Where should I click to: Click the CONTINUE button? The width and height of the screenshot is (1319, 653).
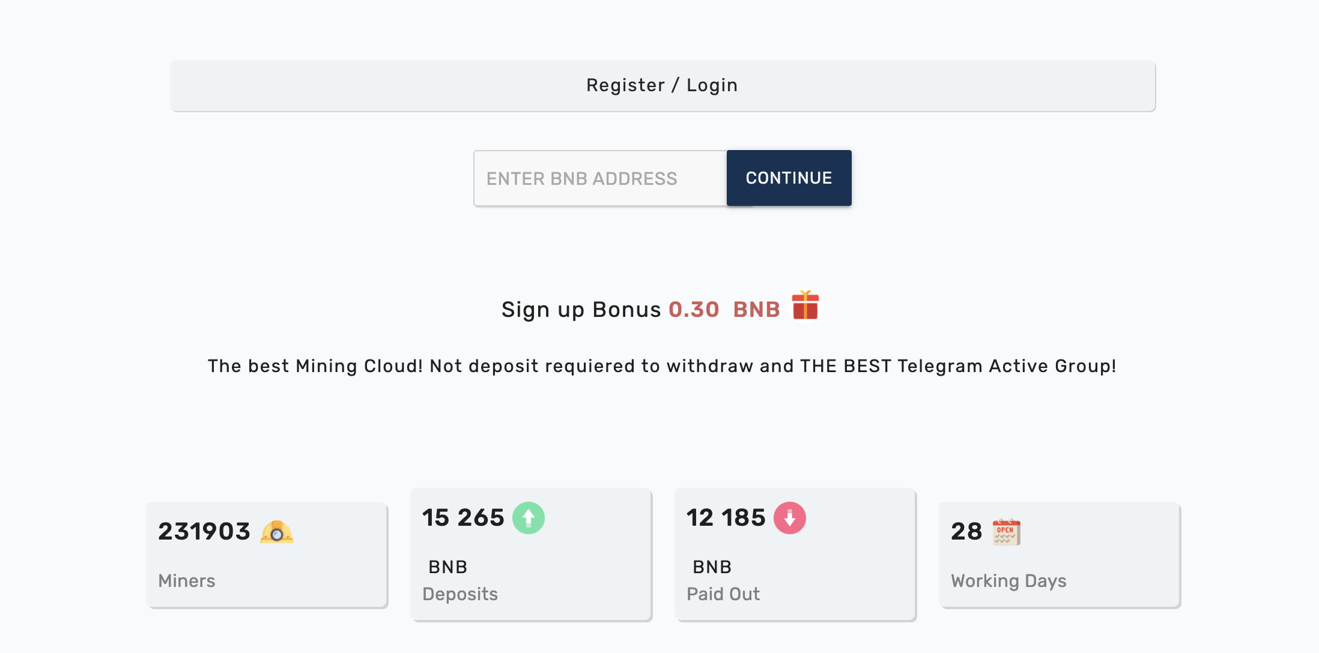tap(789, 178)
